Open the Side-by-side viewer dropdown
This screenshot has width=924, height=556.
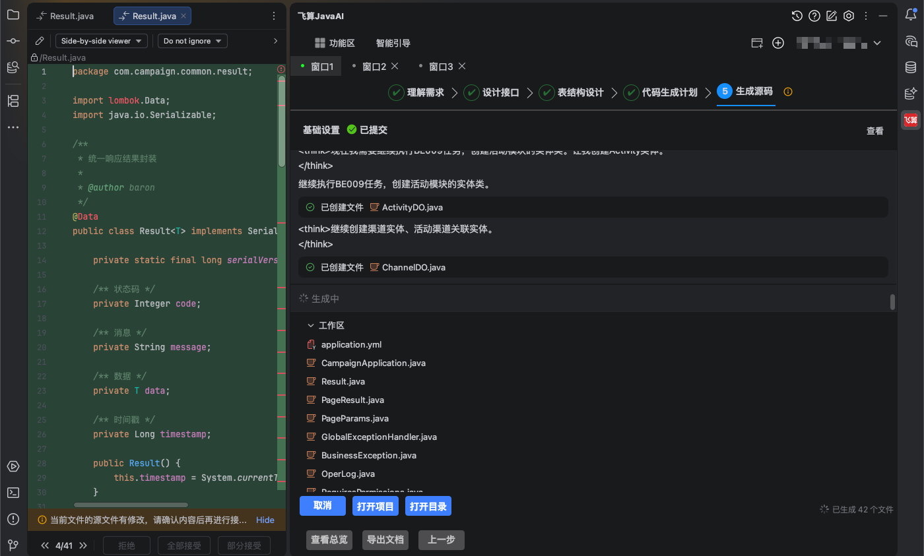(x=102, y=41)
